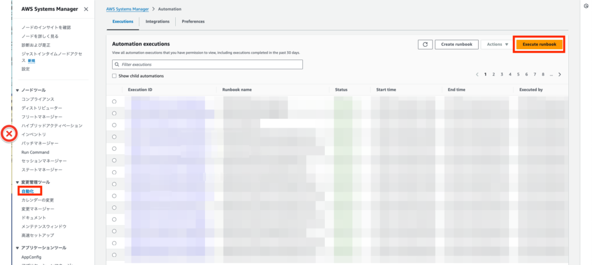Viewport: 592px width, 265px height.
Task: Open ノードのインサイトを確認 in the sidebar
Action: (x=46, y=28)
